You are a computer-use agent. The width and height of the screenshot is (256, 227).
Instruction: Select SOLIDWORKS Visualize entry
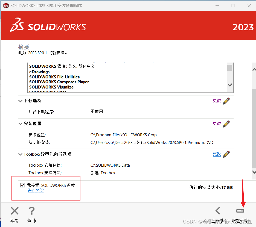51,87
